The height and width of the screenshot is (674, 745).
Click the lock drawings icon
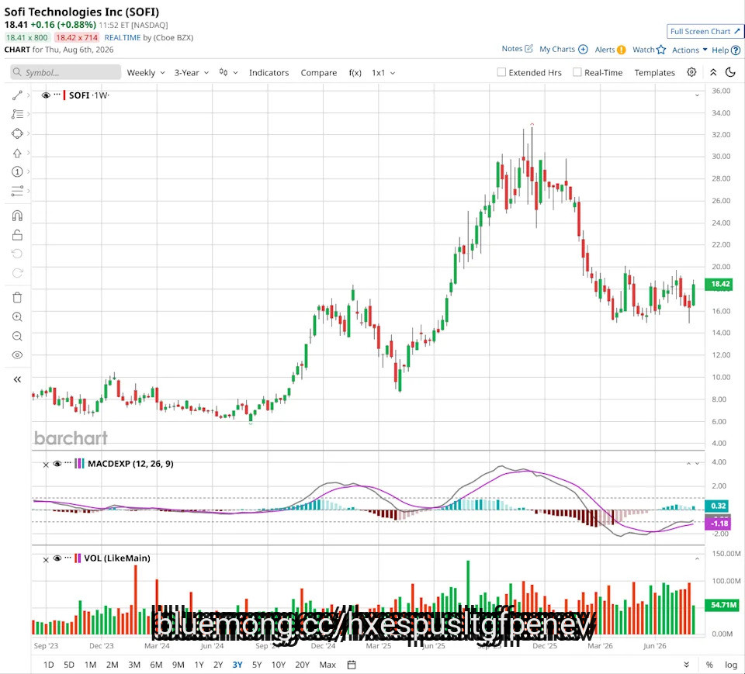pyautogui.click(x=17, y=235)
